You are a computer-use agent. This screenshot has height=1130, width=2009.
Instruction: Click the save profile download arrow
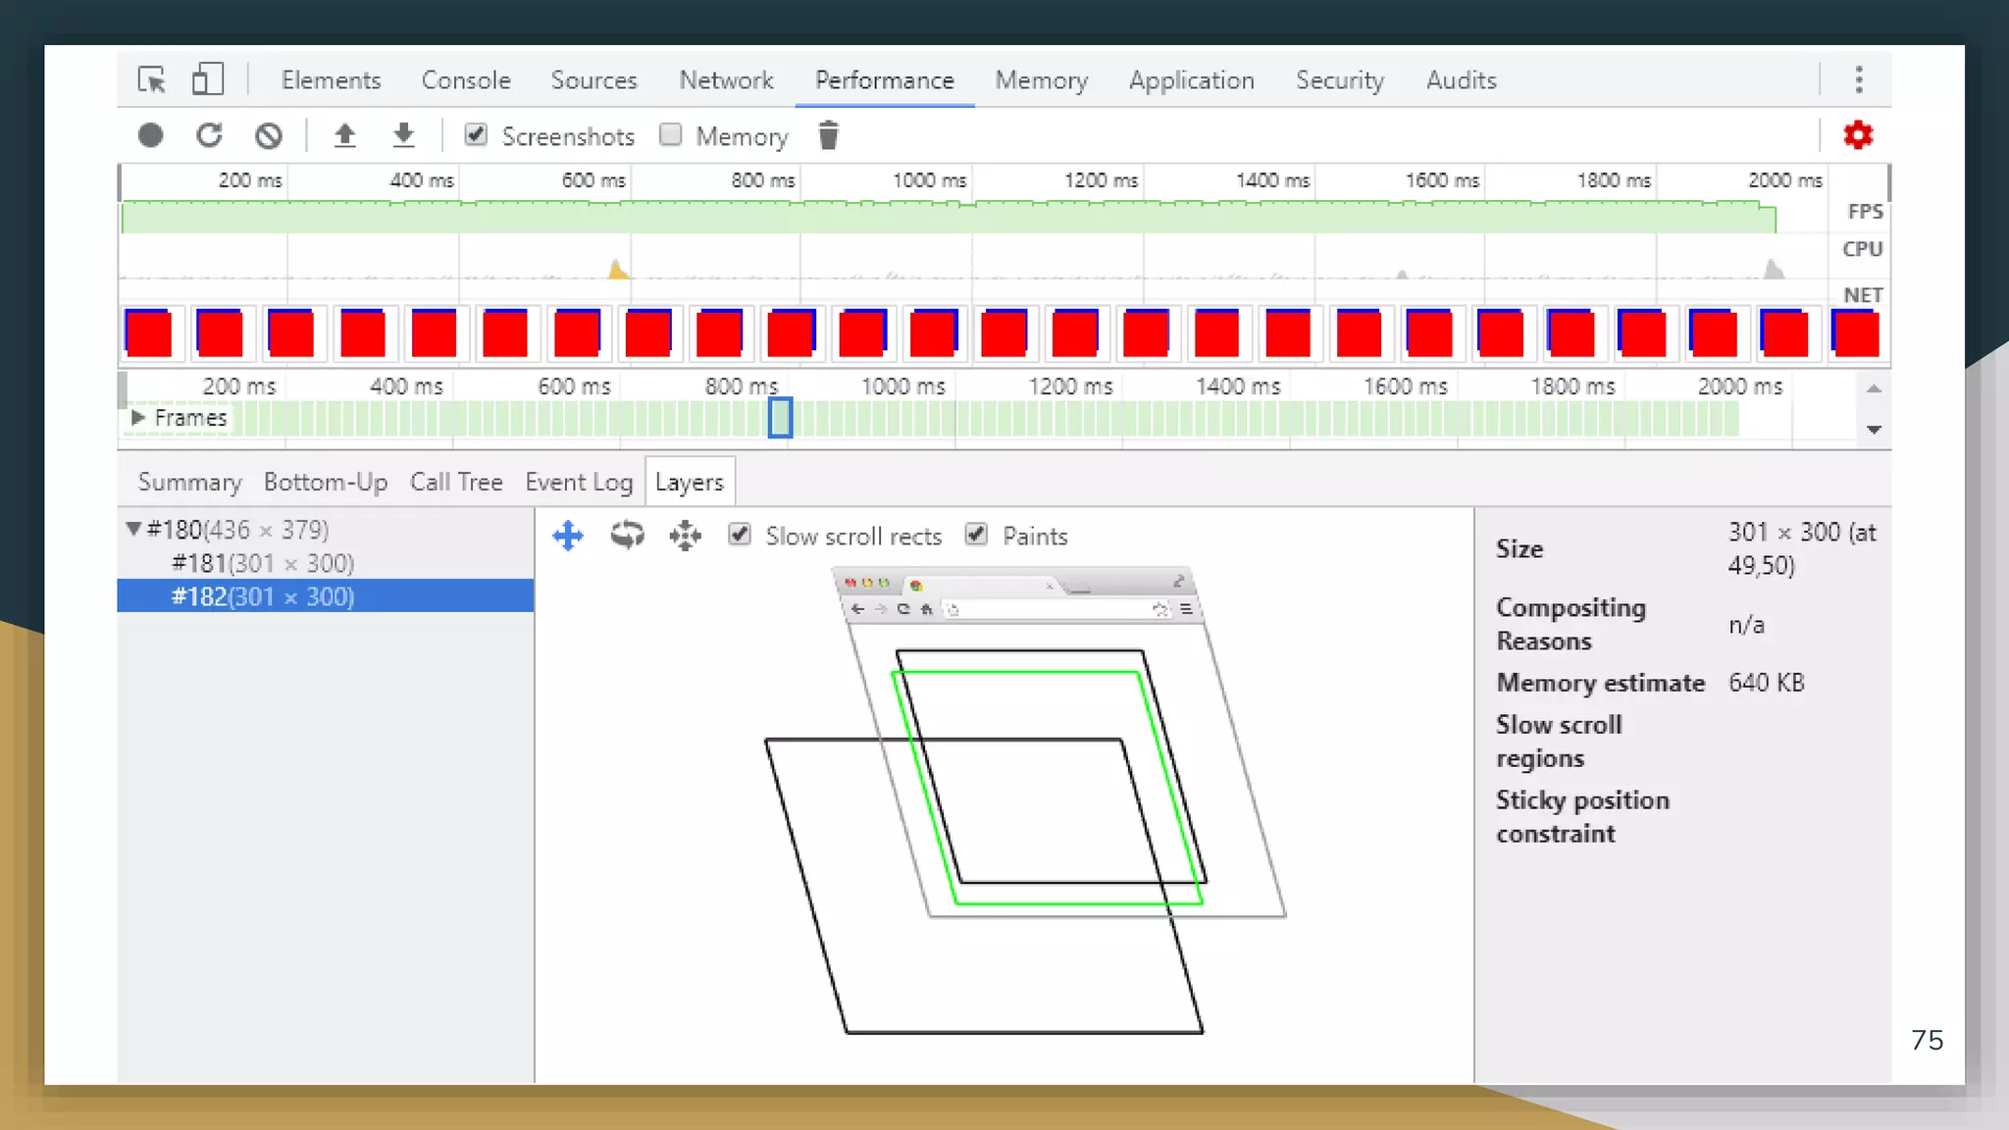(403, 135)
